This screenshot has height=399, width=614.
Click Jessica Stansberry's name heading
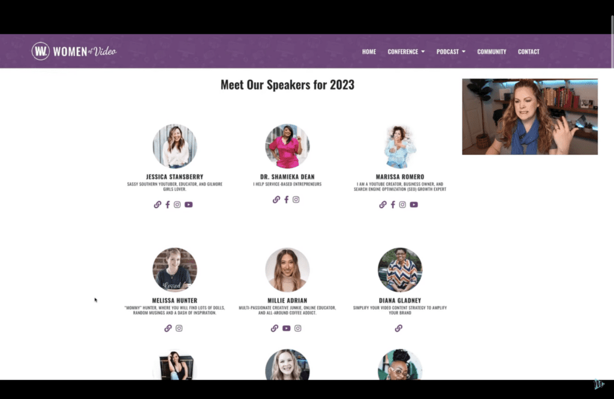(x=174, y=177)
